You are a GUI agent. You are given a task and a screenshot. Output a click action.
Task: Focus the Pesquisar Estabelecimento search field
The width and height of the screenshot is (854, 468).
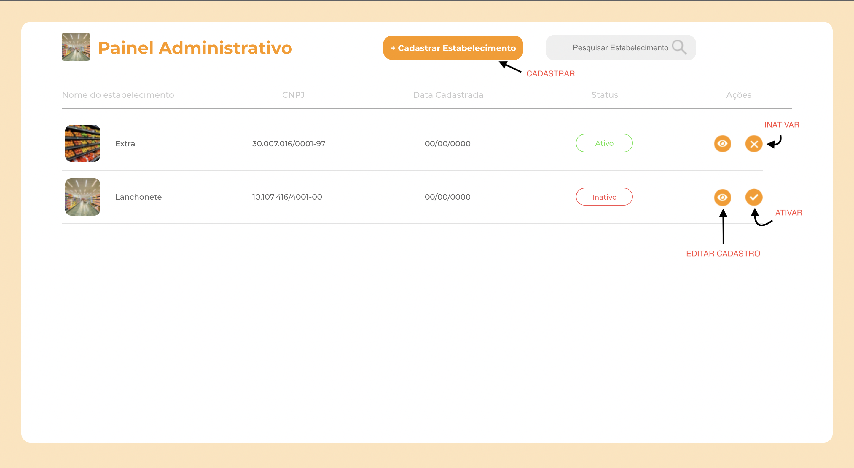point(621,48)
